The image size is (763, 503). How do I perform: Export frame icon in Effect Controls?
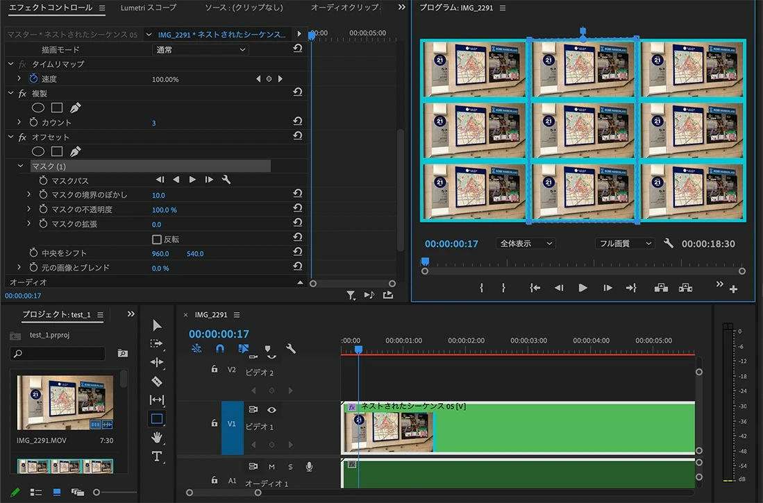tap(388, 295)
